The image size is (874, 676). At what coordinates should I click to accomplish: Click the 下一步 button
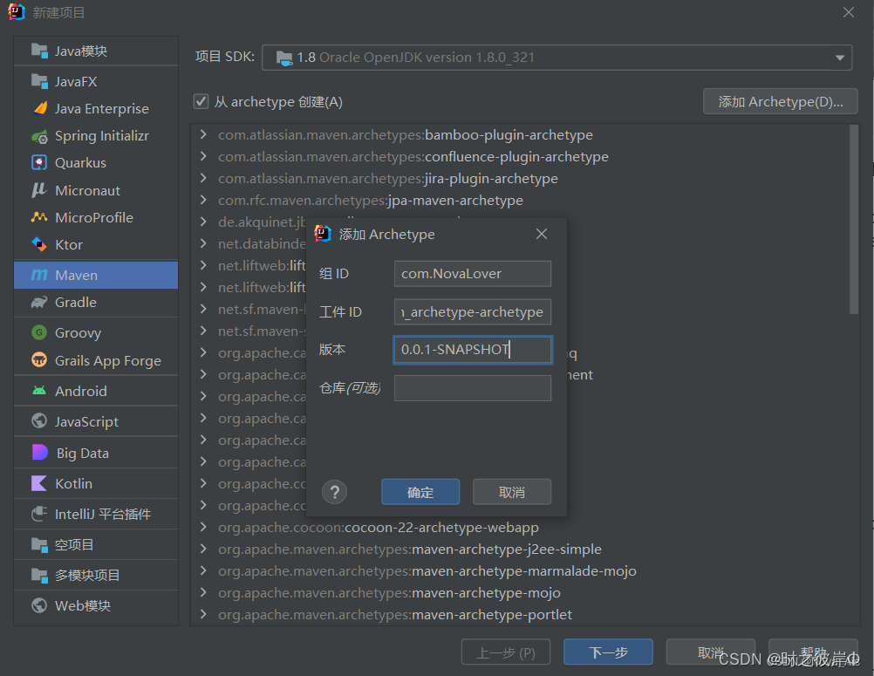pos(608,652)
